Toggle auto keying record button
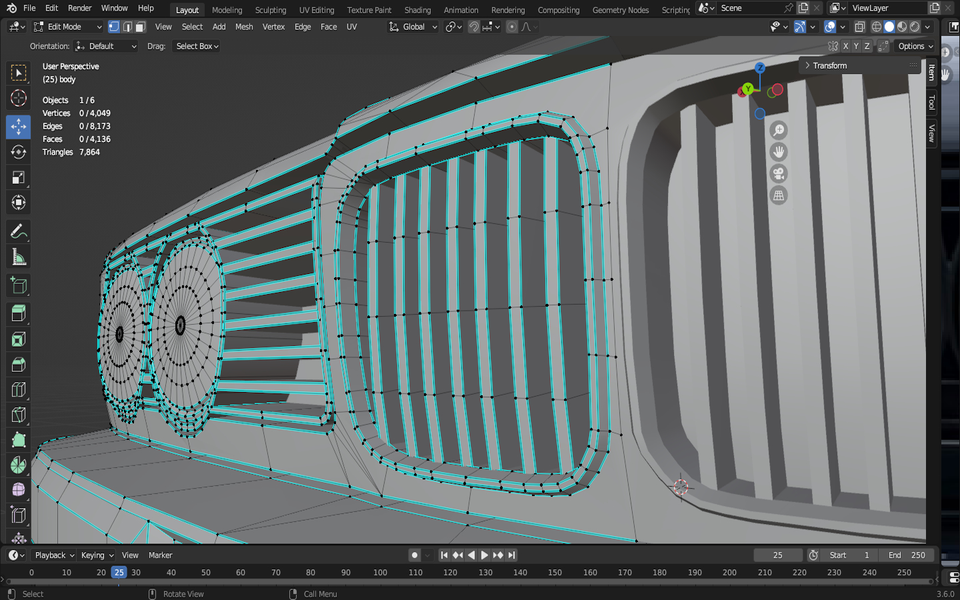 pos(415,555)
